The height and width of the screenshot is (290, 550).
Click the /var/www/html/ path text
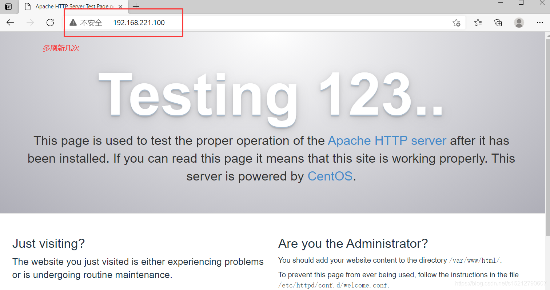pyautogui.click(x=475, y=260)
